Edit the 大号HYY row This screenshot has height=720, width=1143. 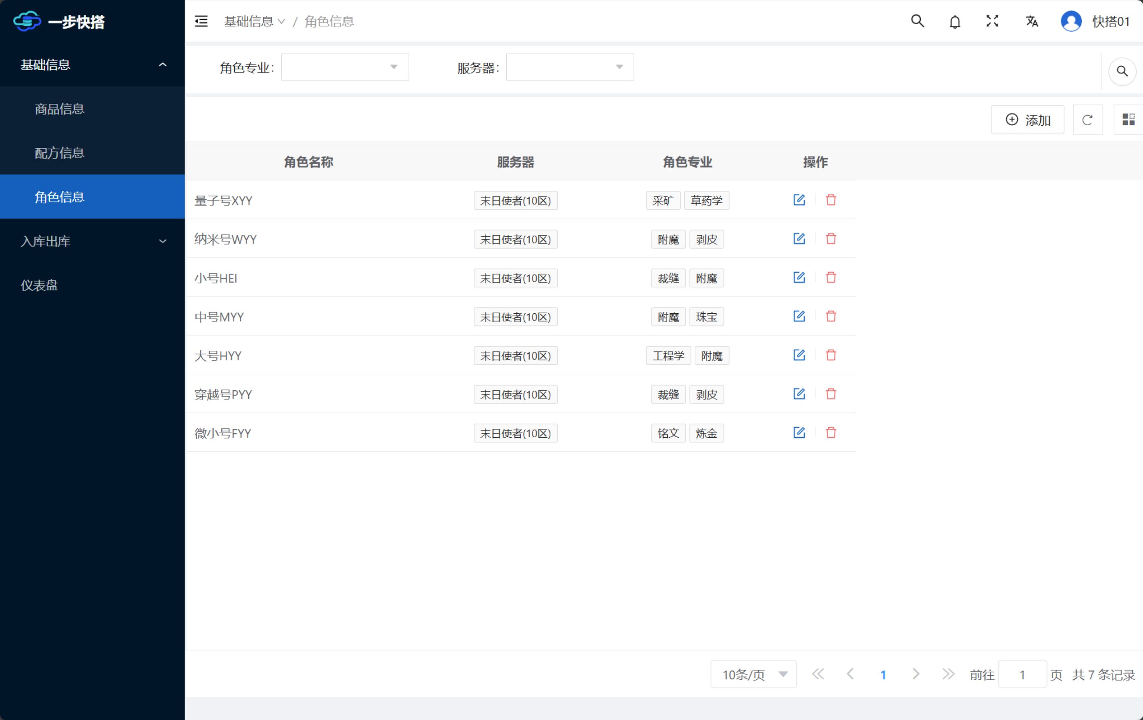tap(799, 355)
